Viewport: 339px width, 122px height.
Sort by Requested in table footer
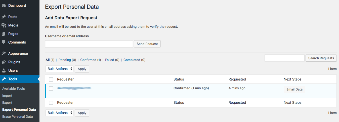[237, 102]
